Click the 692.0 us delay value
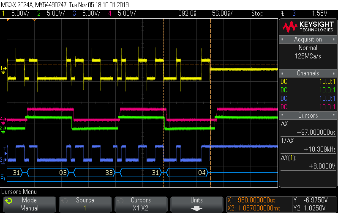 187,14
